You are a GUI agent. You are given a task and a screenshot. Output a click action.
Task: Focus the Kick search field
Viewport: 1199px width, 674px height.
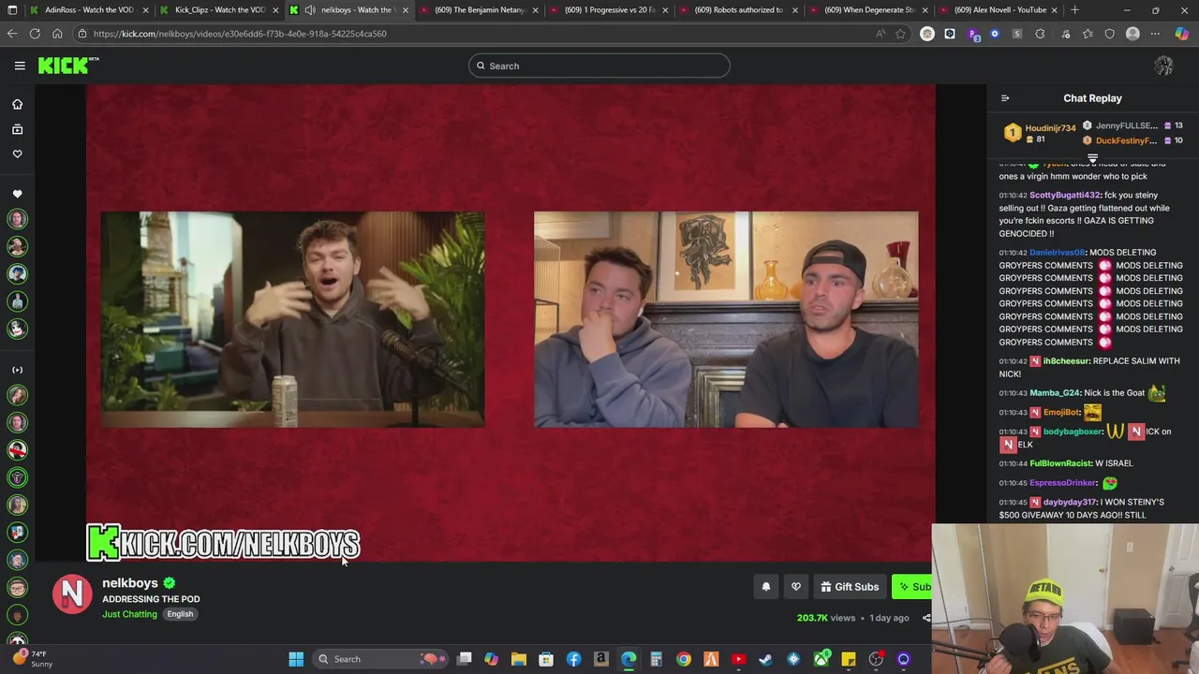(x=599, y=66)
